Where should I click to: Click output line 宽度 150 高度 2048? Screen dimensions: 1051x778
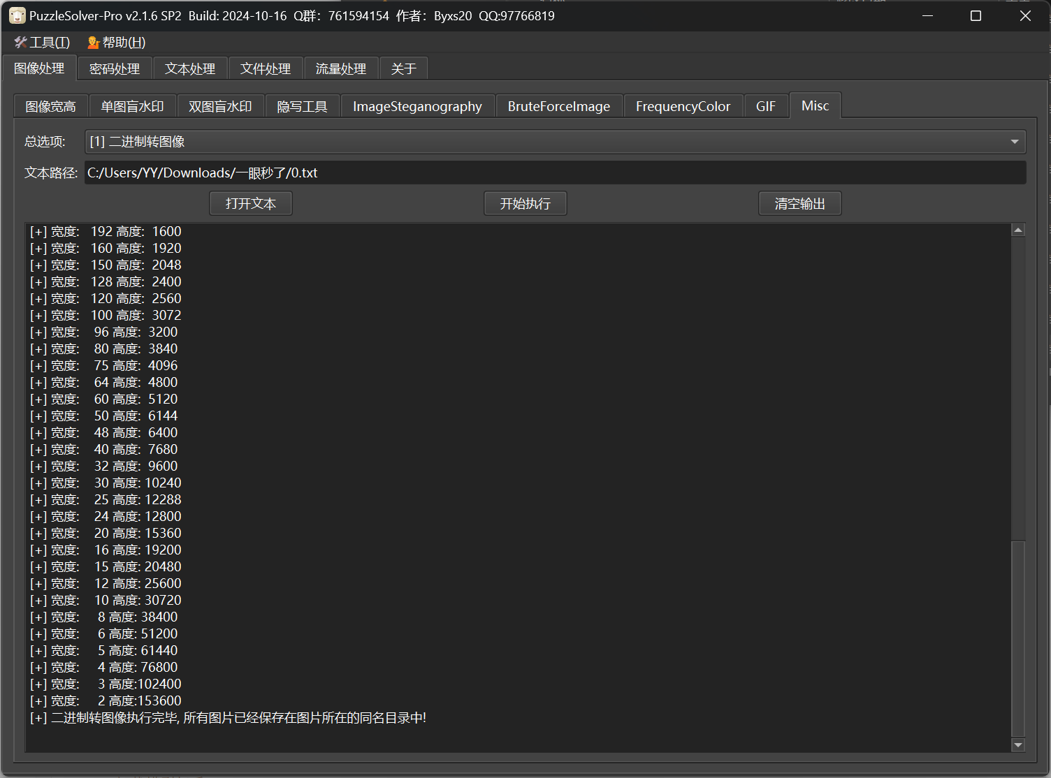(106, 265)
